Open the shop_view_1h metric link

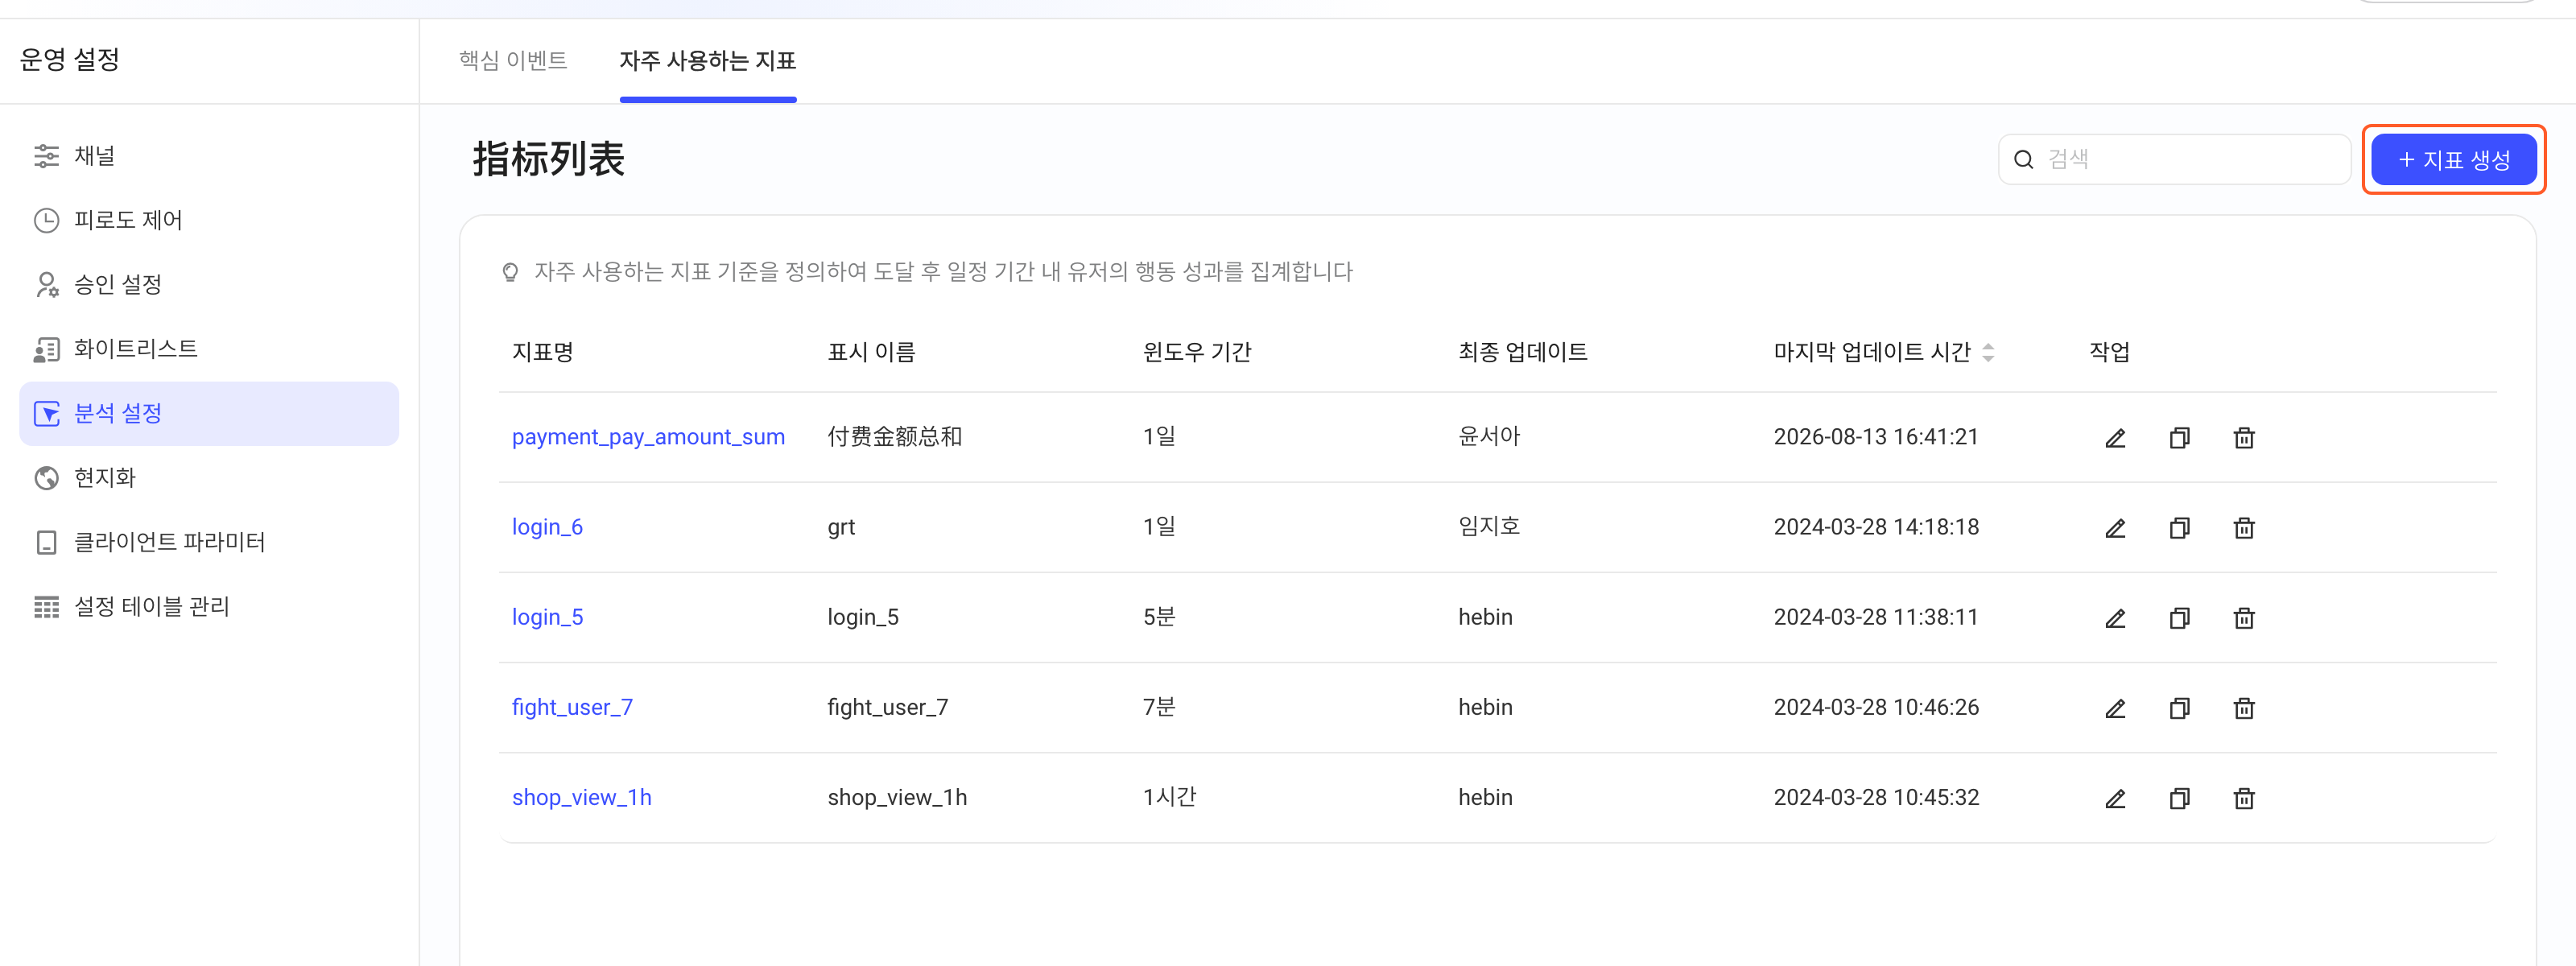click(581, 797)
